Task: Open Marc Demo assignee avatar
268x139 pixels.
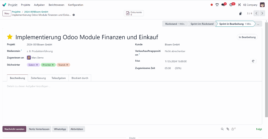Action: coord(29,58)
